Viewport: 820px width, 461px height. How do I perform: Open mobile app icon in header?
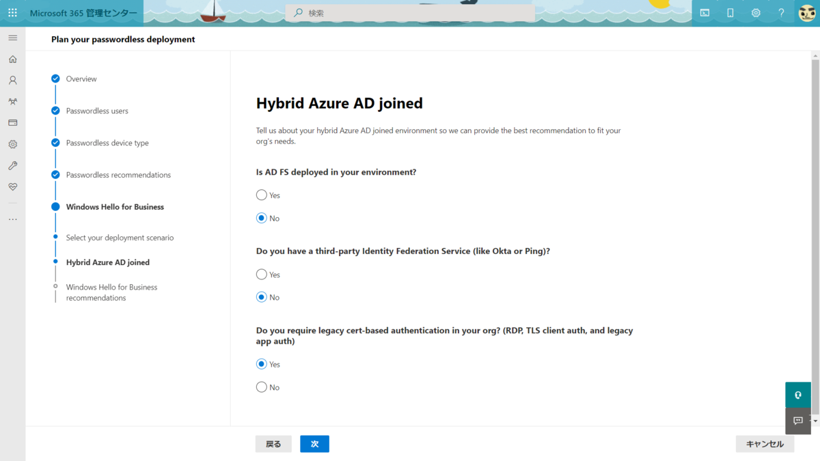click(x=730, y=13)
